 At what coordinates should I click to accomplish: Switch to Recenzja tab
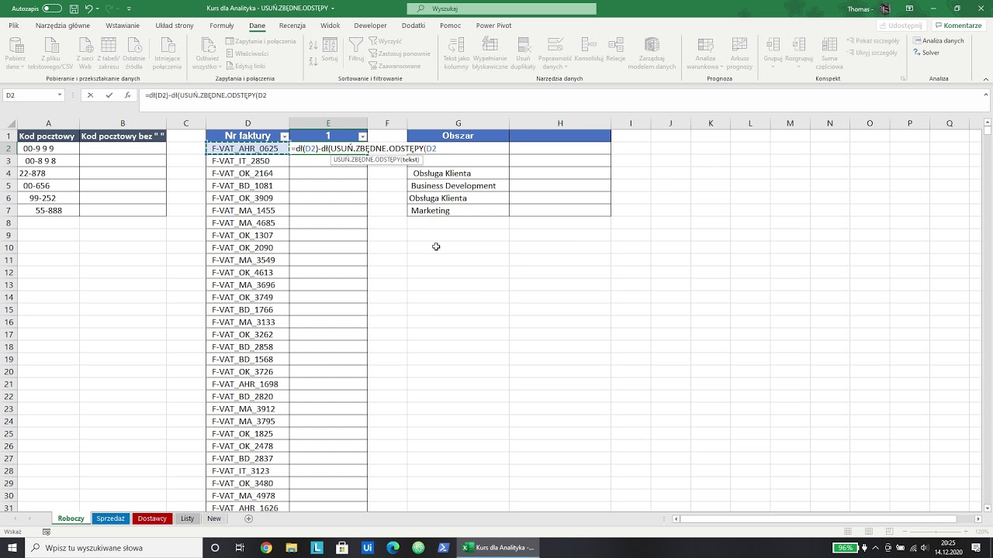(292, 26)
